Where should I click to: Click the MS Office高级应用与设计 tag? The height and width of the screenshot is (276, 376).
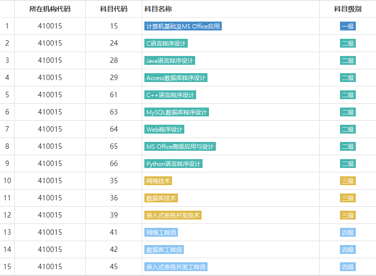pos(180,146)
